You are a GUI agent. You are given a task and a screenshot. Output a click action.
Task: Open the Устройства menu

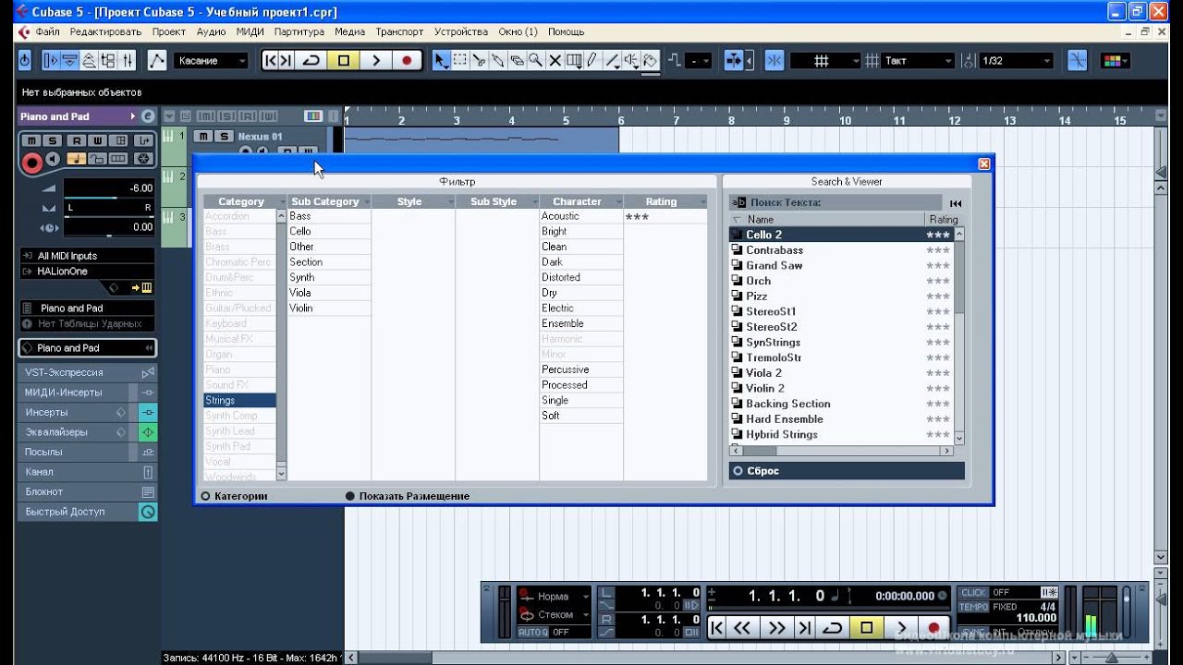click(x=461, y=31)
